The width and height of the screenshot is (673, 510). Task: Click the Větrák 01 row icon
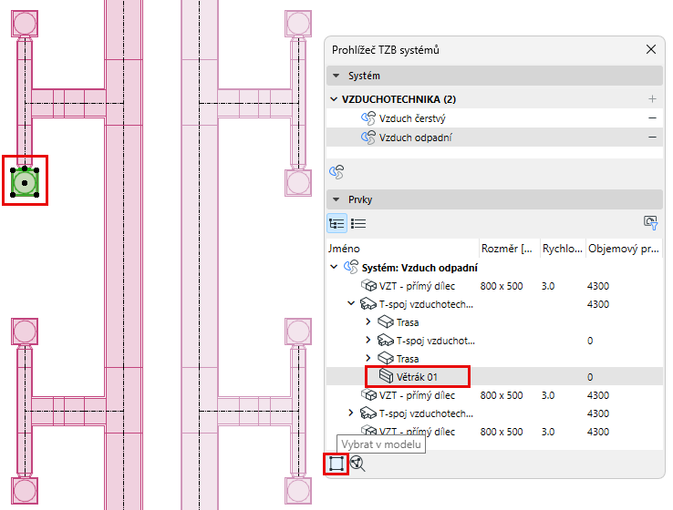point(386,376)
